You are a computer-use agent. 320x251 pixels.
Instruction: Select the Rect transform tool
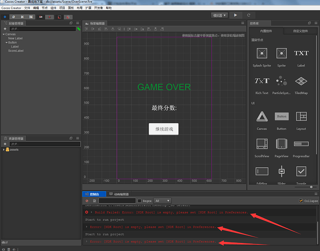coord(31,17)
